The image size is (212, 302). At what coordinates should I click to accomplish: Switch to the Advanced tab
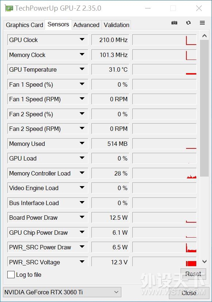87,25
